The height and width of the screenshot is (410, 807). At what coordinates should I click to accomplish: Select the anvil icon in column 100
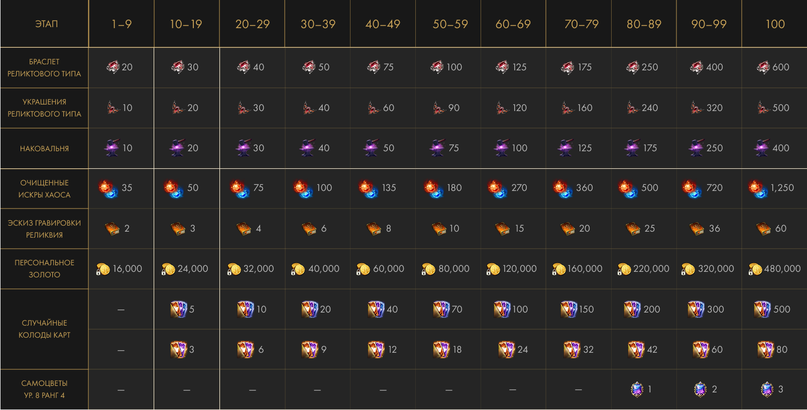coord(761,148)
